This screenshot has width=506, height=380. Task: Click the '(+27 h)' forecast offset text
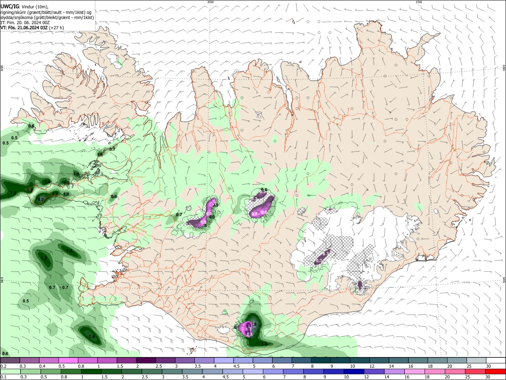click(57, 28)
